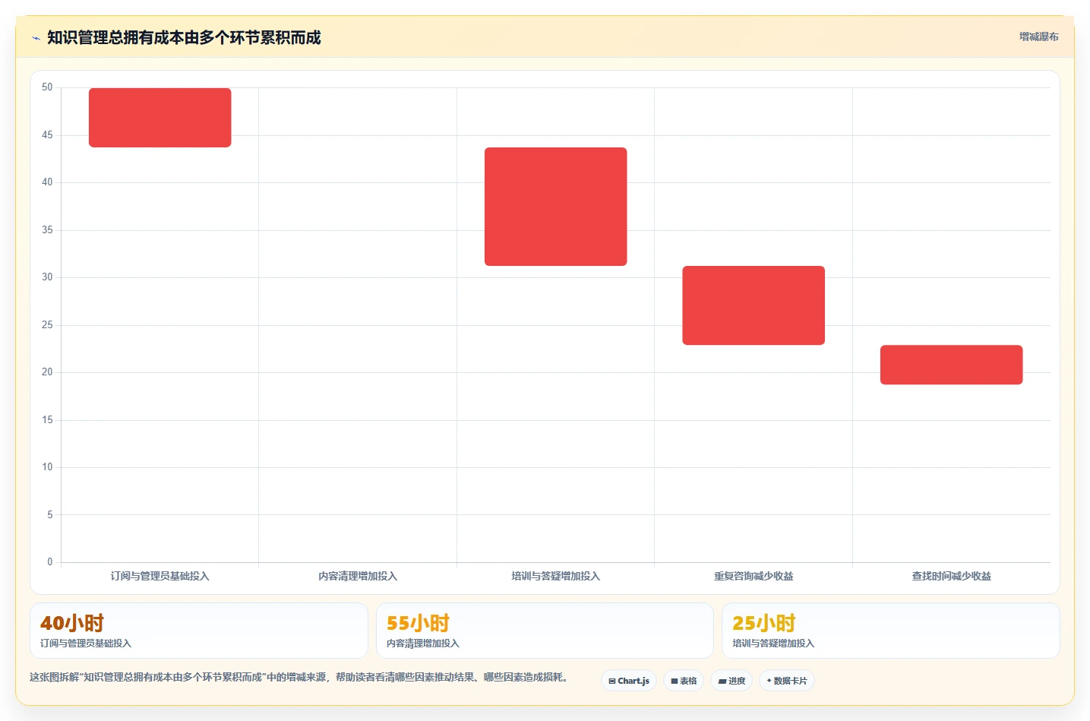Click the 数据卡片 chip

[x=787, y=681]
